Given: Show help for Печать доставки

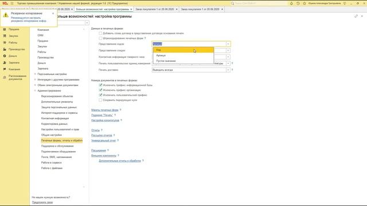Looking at the screenshot, I should tap(232, 70).
